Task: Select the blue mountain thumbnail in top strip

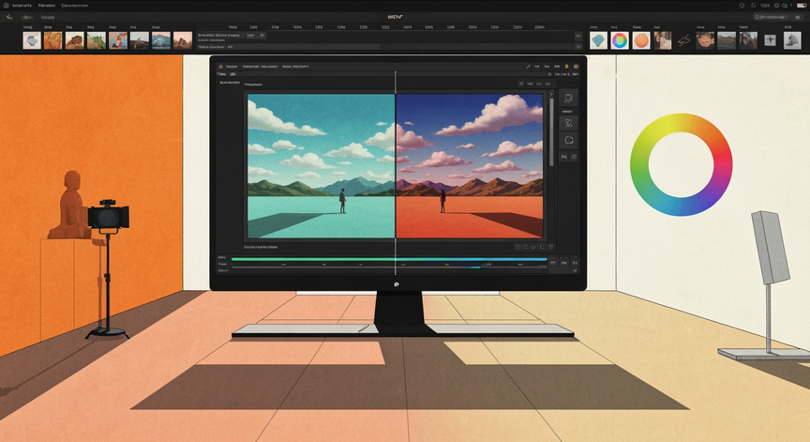Action: pyautogui.click(x=161, y=40)
